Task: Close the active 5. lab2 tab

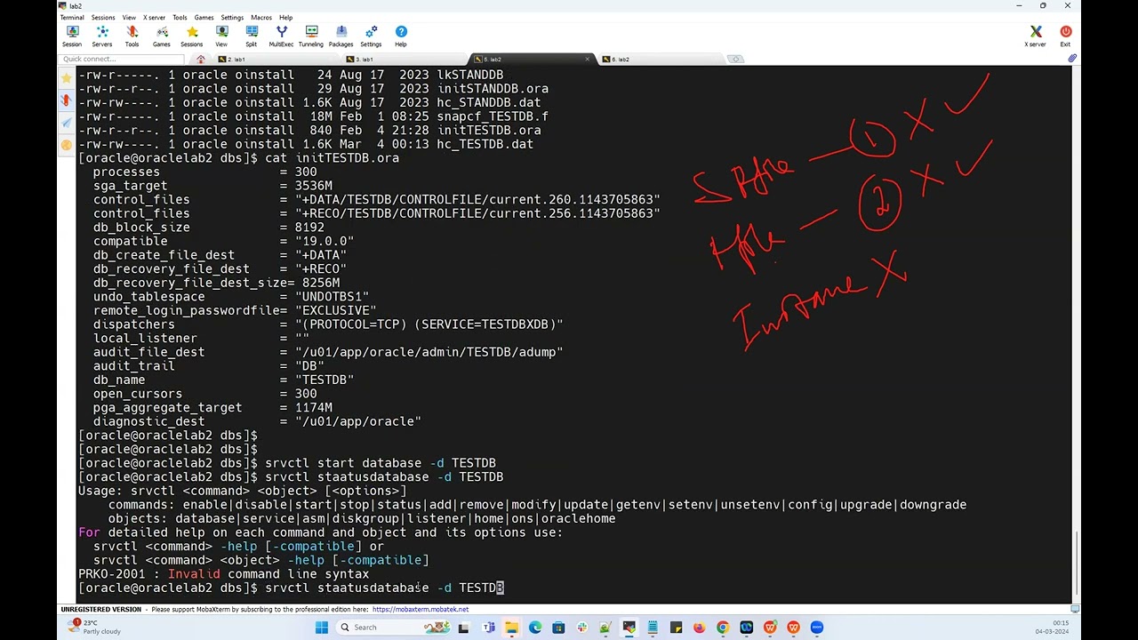Action: tap(588, 60)
